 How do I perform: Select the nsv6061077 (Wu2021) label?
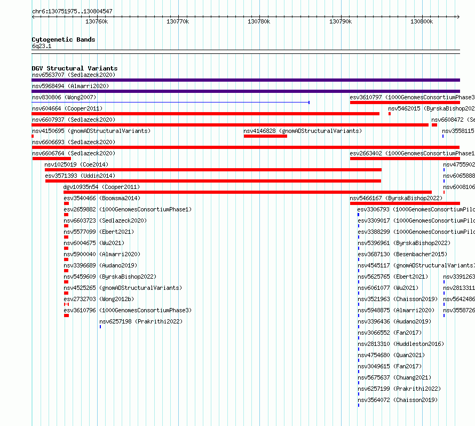coord(388,288)
